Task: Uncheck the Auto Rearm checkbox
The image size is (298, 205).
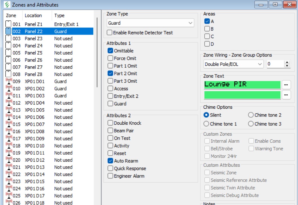Action: tap(110, 161)
